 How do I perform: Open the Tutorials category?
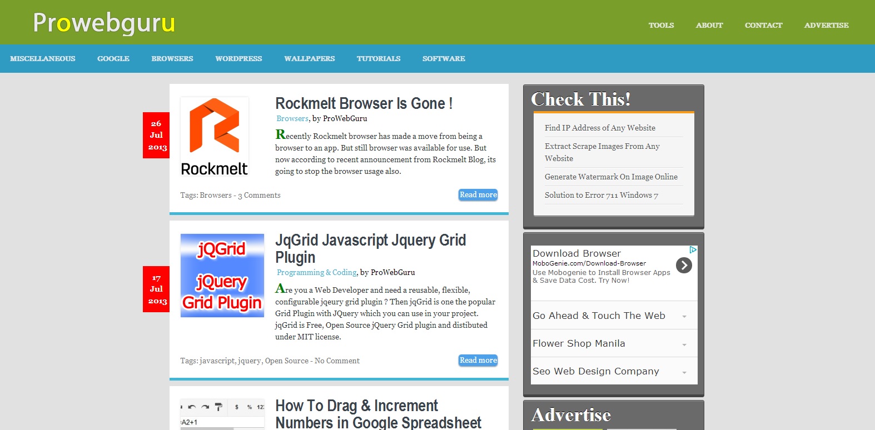pos(379,58)
